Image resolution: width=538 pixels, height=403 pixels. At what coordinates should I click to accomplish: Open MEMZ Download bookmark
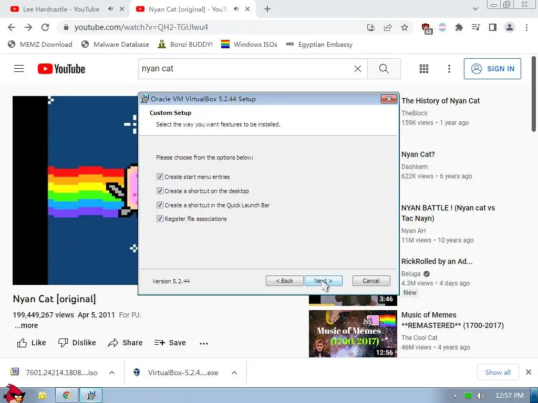40,44
